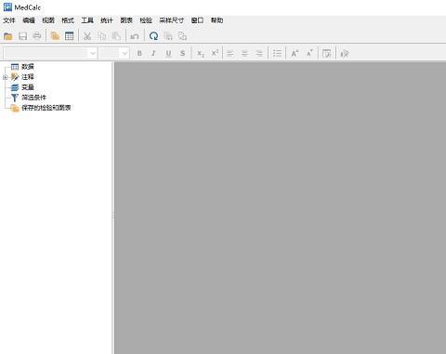446x354 pixels.
Task: Click the Undo arrow icon
Action: (135, 36)
